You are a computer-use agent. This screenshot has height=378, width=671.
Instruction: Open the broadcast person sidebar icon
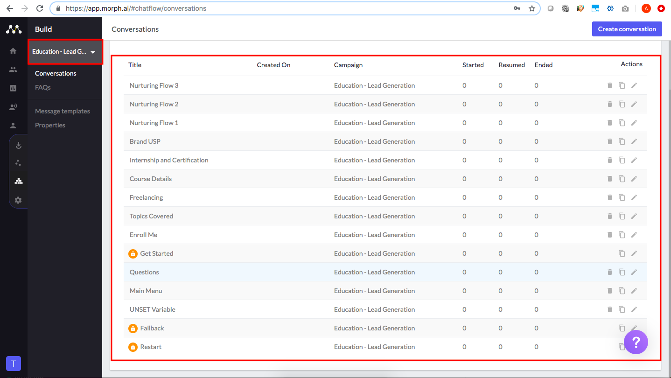click(13, 107)
